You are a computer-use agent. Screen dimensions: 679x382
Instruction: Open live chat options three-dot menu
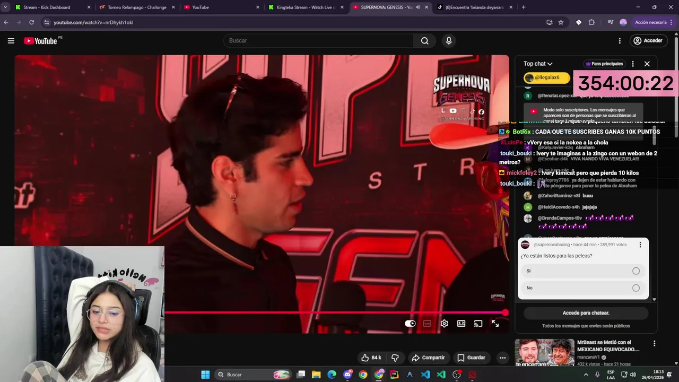click(x=632, y=64)
